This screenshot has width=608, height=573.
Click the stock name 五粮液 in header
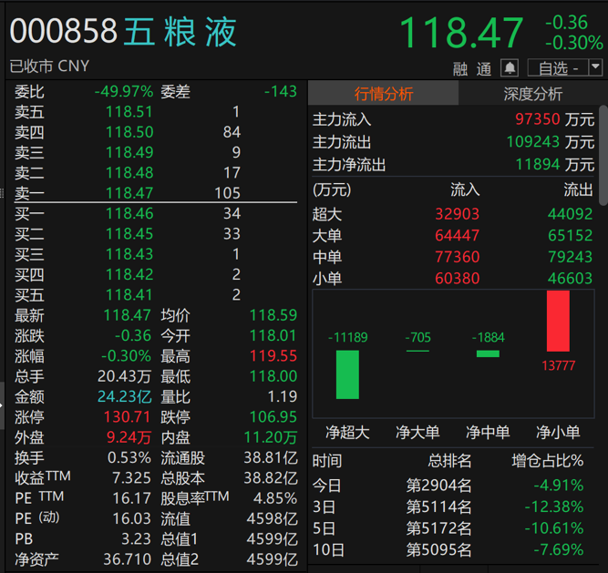(180, 33)
